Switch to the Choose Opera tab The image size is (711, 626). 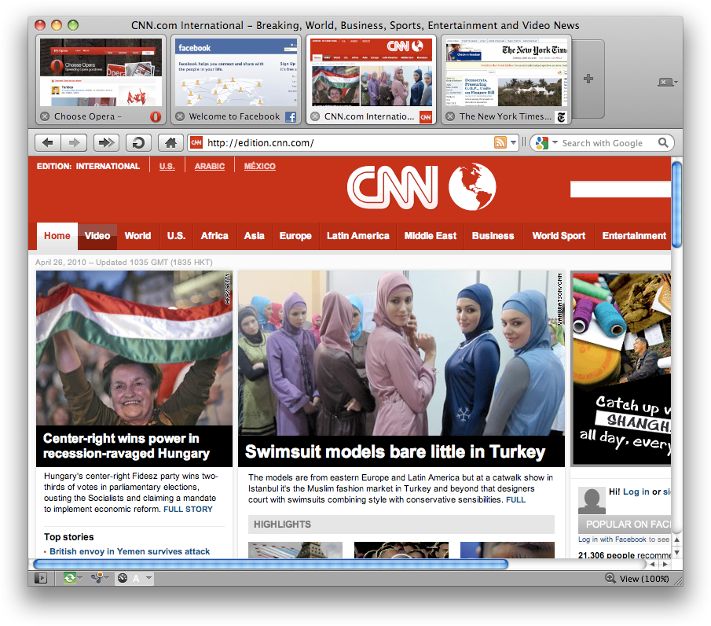click(x=101, y=79)
